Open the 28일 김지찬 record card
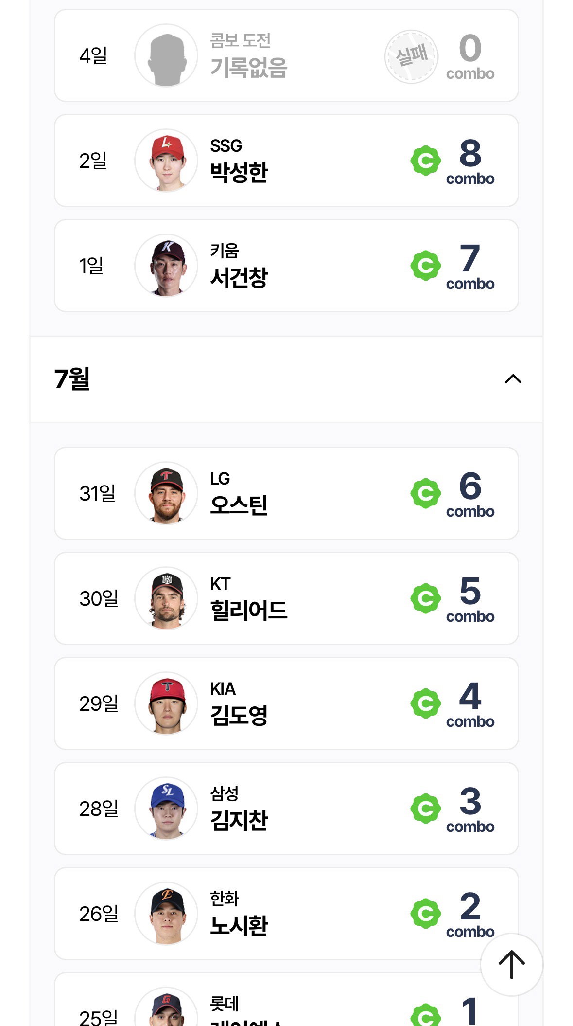This screenshot has width=573, height=1026. pos(286,809)
